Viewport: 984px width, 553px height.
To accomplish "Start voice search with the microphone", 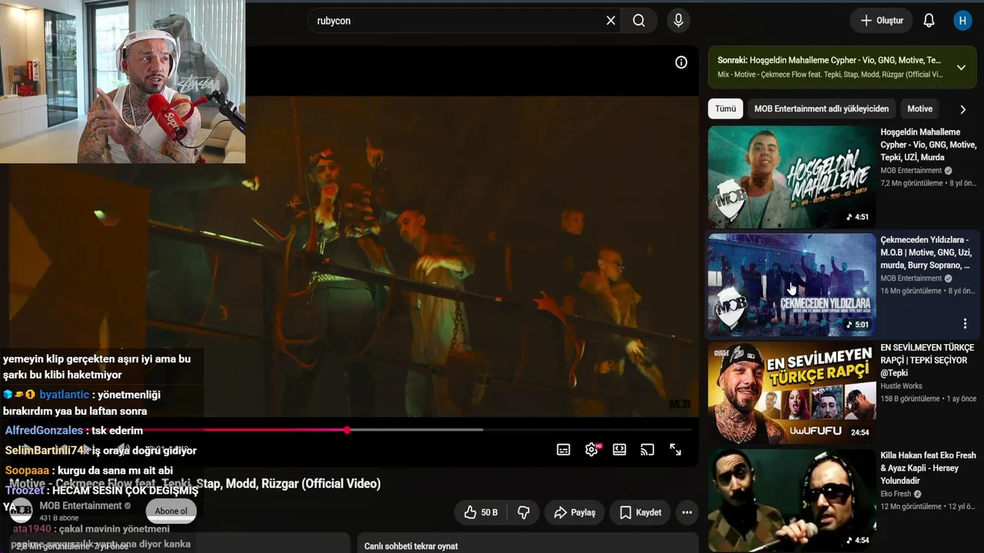I will (x=678, y=21).
